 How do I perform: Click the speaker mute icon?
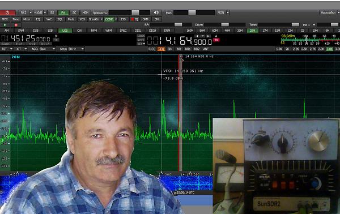click(x=156, y=12)
